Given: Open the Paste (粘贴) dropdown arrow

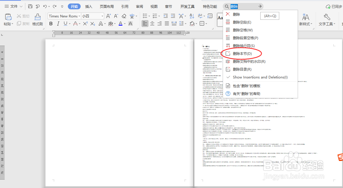Looking at the screenshot, I should 12,24.
